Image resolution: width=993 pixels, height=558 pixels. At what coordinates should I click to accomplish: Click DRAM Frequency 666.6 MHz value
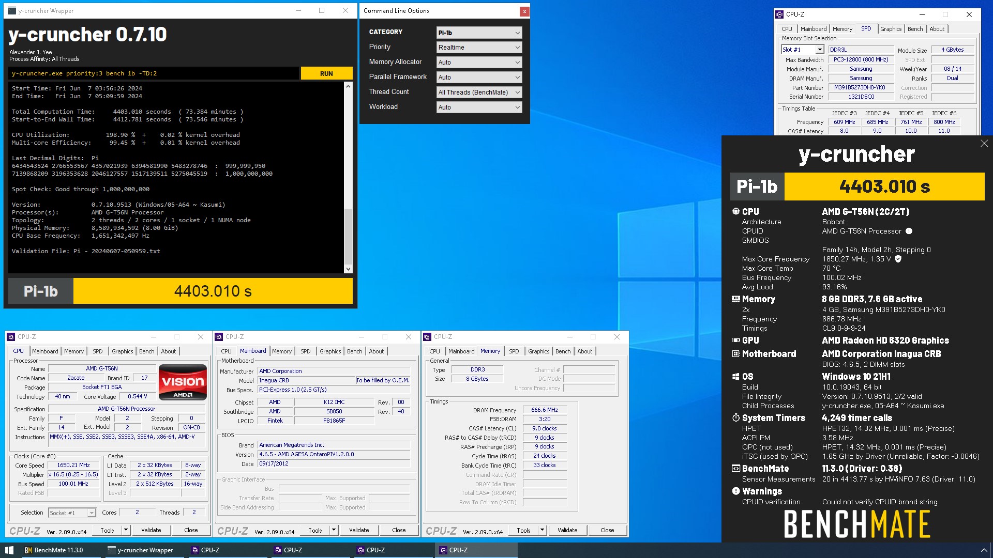coord(544,410)
